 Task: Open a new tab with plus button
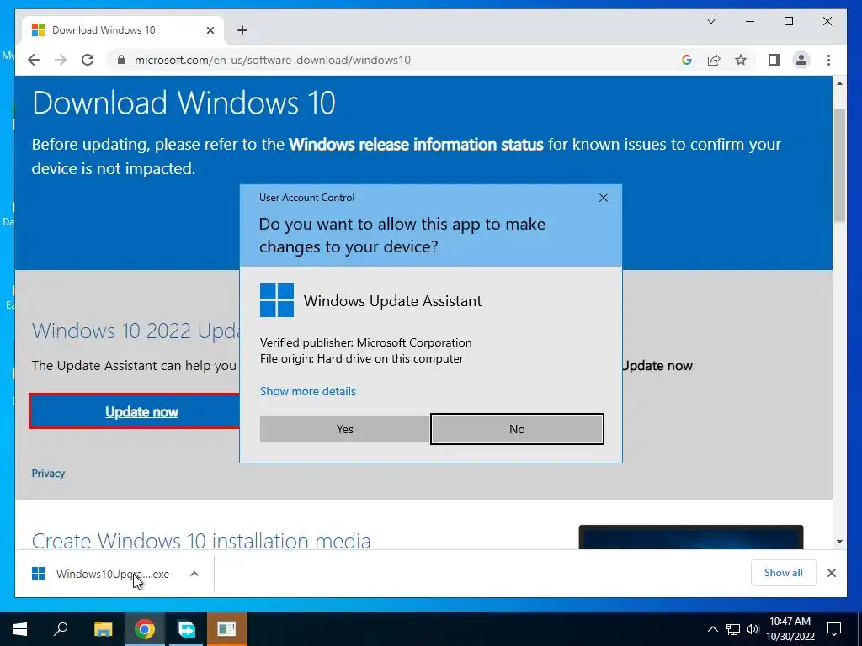[x=242, y=30]
